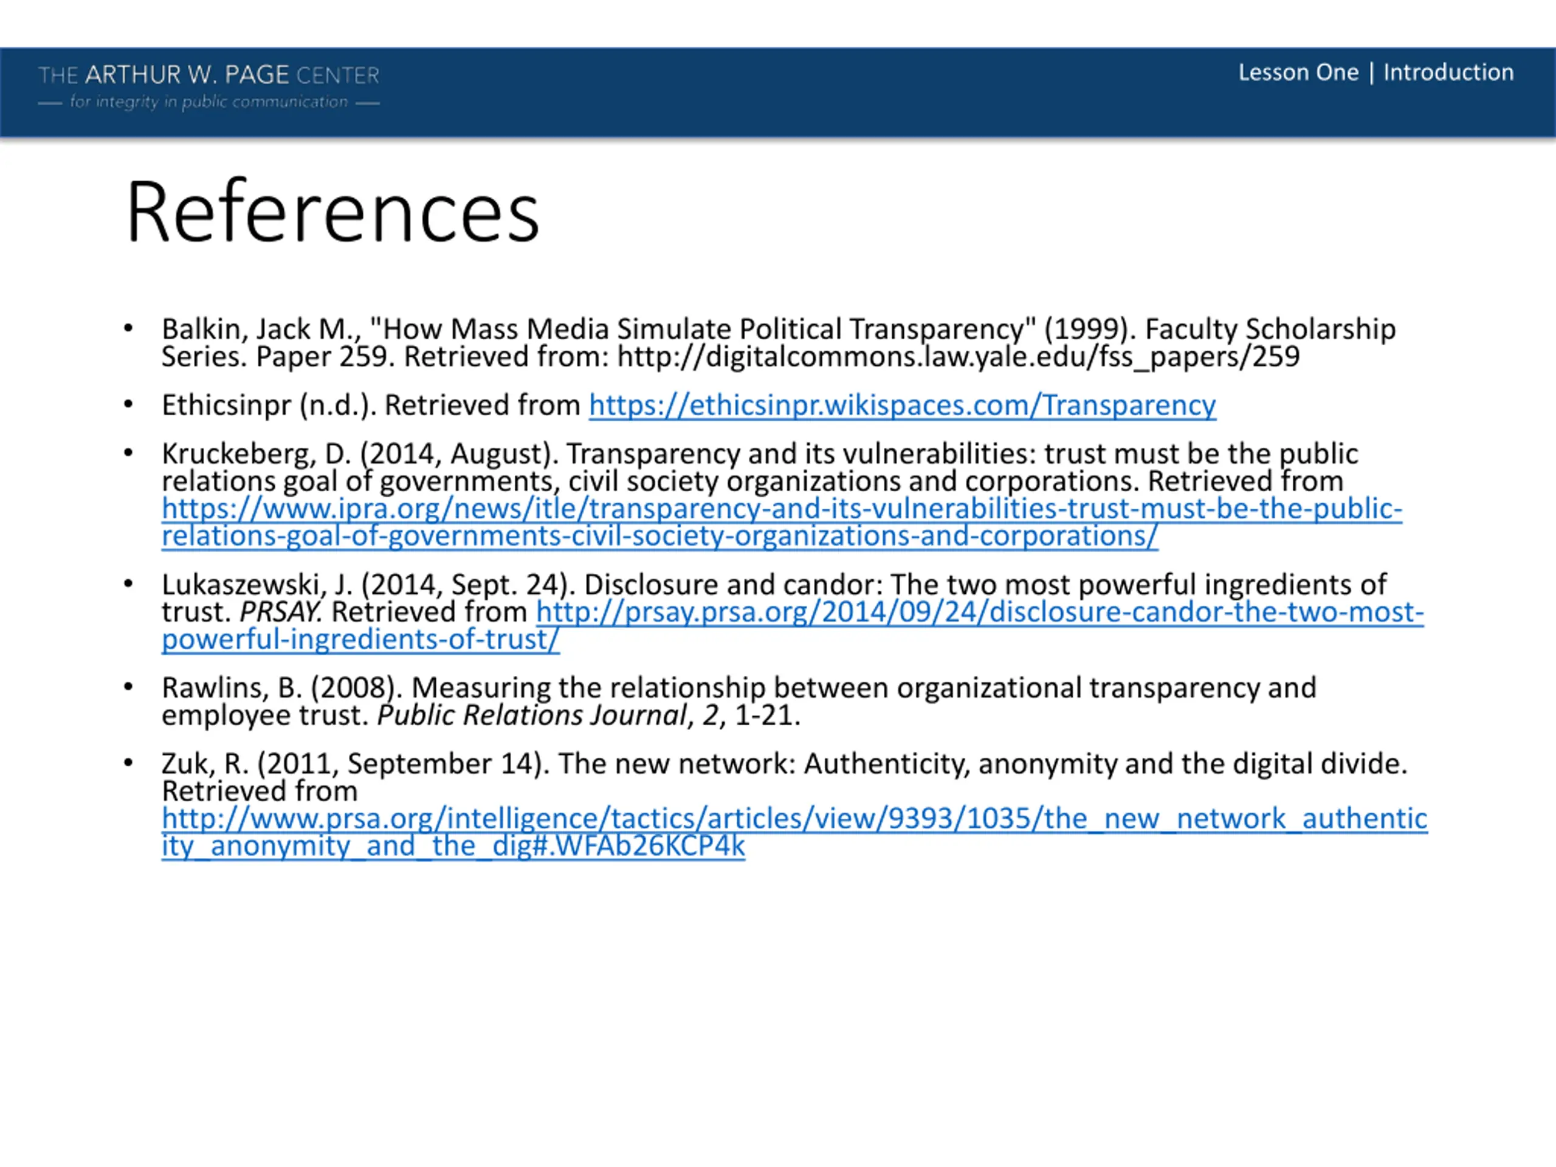Click 'for integrity in public communication' tagline
Image resolution: width=1556 pixels, height=1167 pixels.
coord(209,102)
